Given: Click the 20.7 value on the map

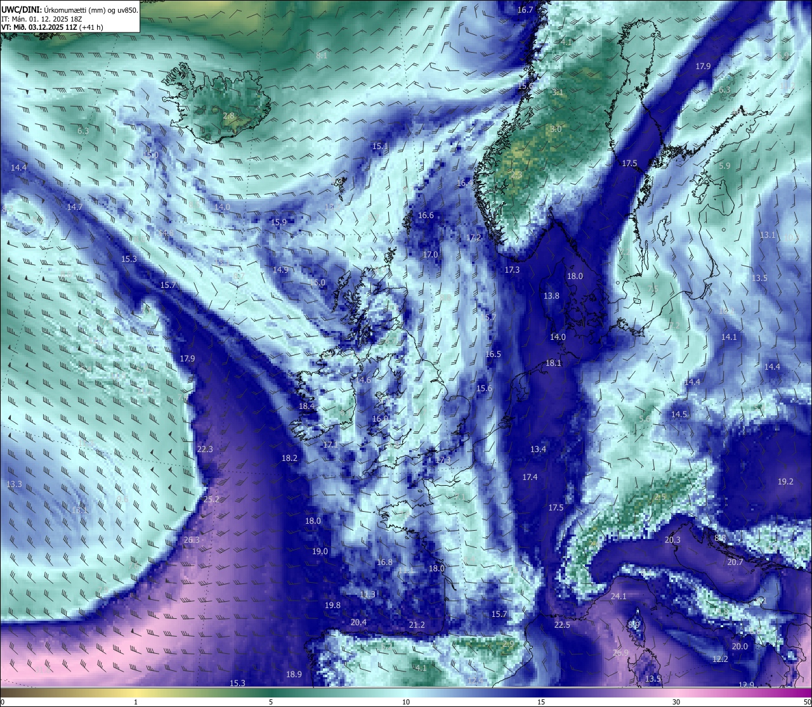Looking at the screenshot, I should point(735,562).
